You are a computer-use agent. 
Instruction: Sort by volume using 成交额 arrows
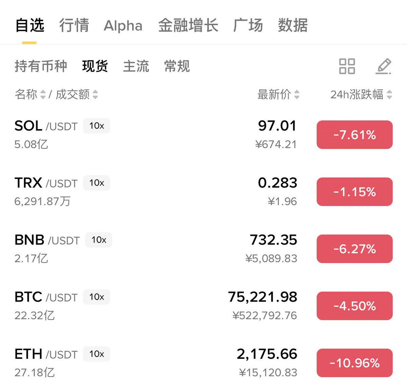[95, 94]
